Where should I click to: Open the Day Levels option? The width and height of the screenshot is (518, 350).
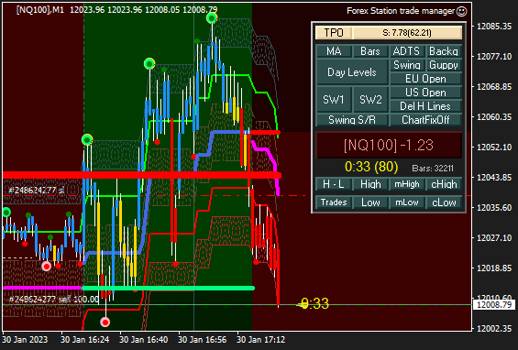pyautogui.click(x=352, y=72)
